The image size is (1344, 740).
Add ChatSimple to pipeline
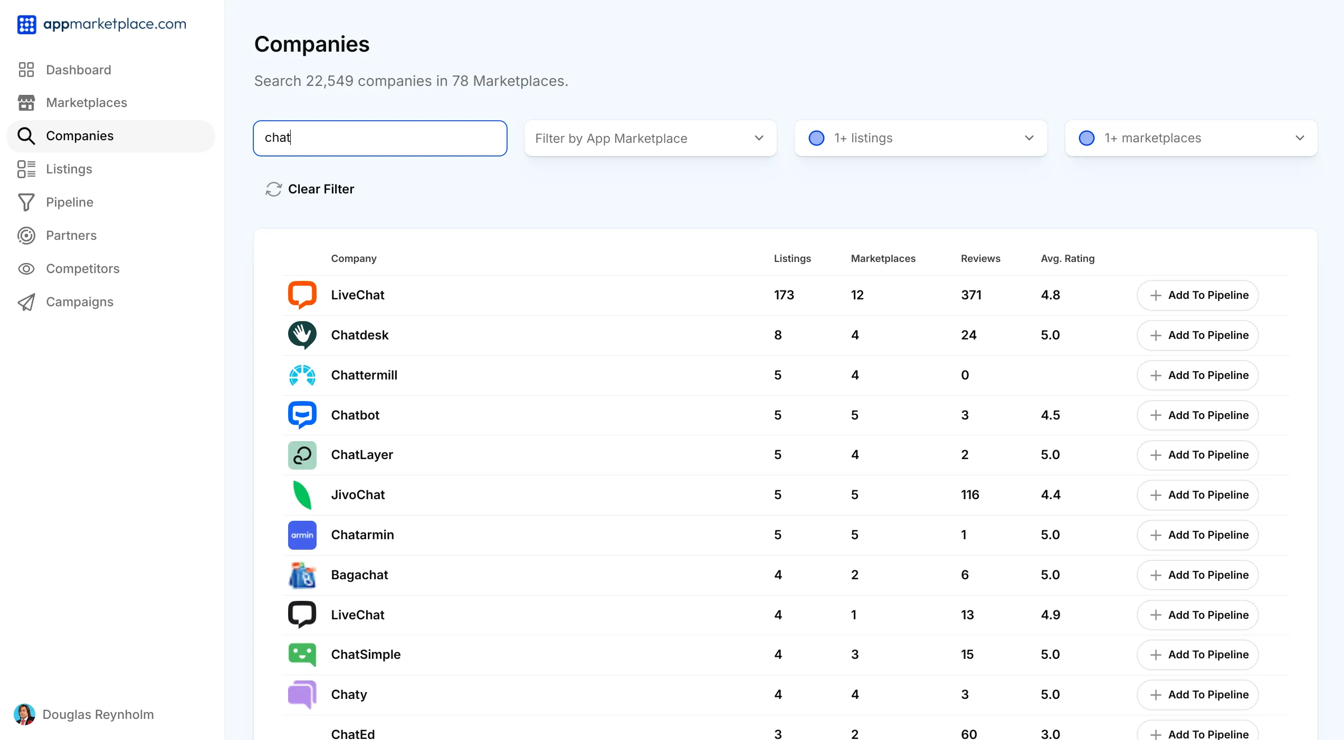pyautogui.click(x=1197, y=655)
